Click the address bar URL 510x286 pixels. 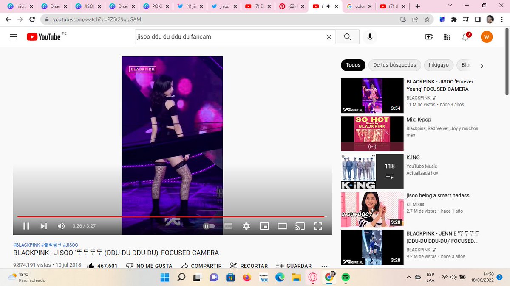click(x=97, y=19)
